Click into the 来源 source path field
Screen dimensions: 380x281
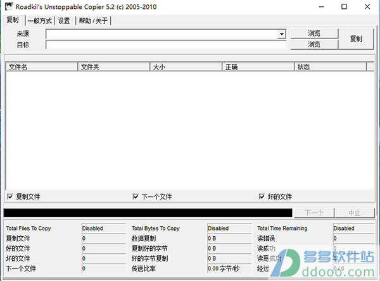(161, 34)
